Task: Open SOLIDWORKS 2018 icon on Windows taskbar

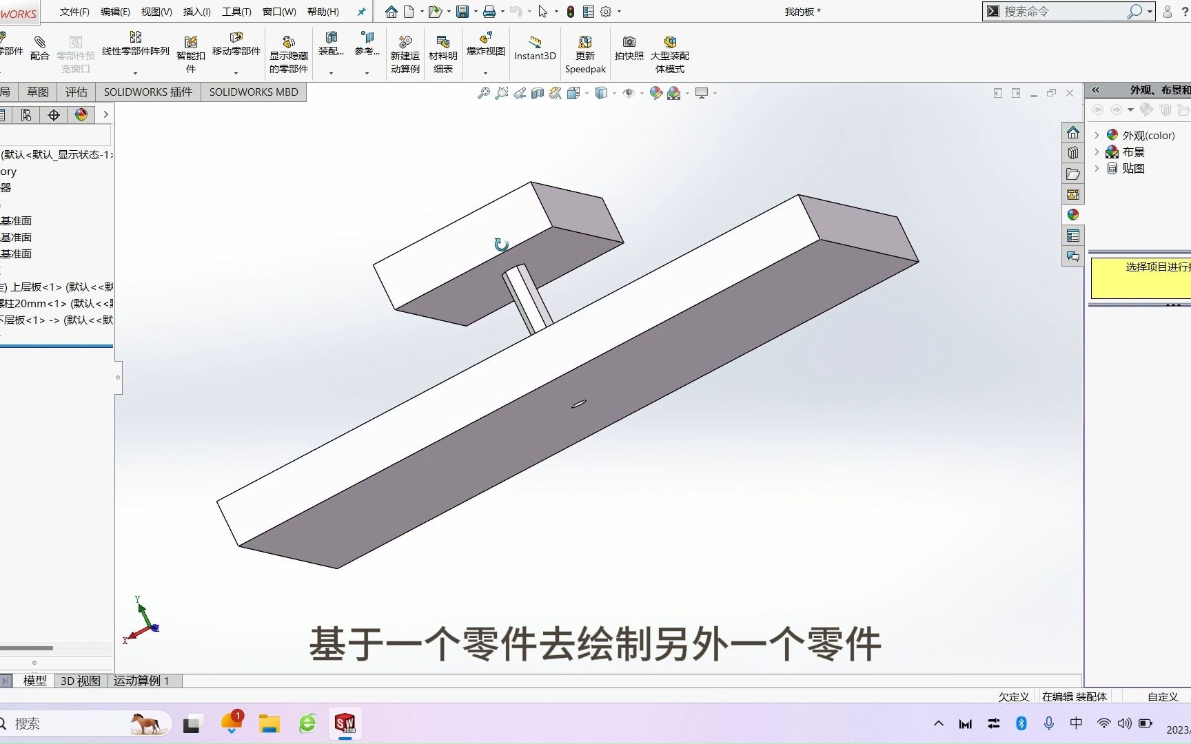Action: point(345,723)
